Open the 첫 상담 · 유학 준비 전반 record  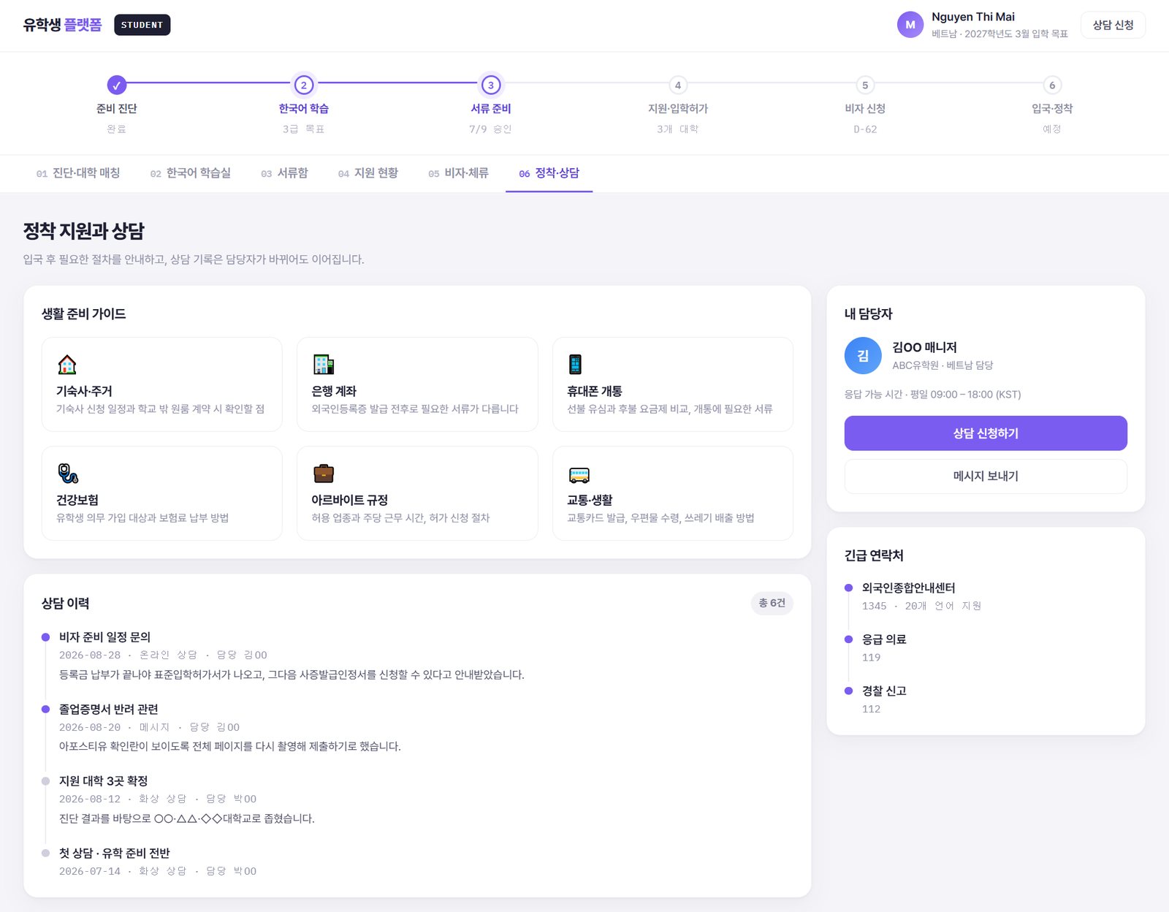click(x=114, y=853)
